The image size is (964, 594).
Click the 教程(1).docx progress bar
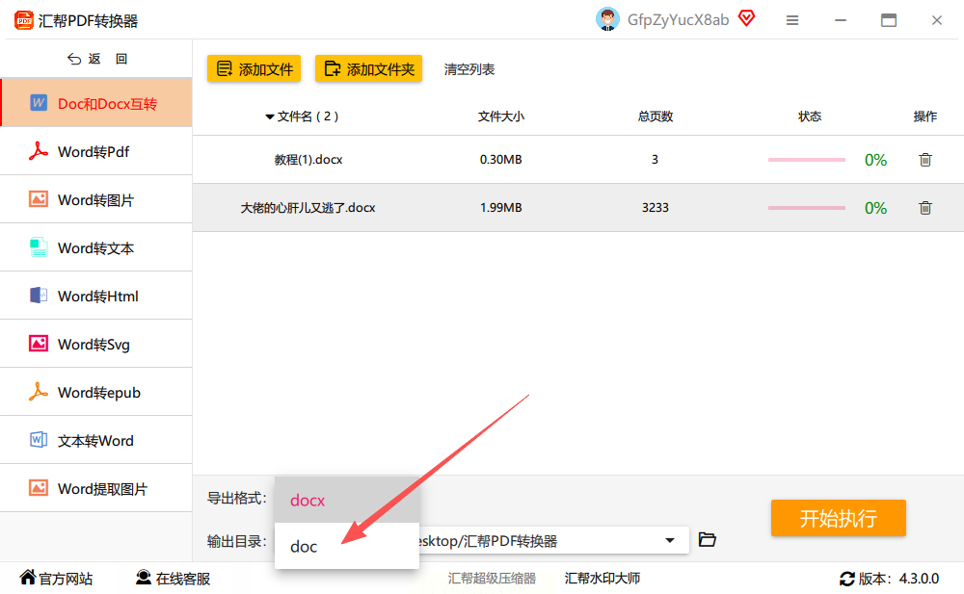pyautogui.click(x=807, y=160)
